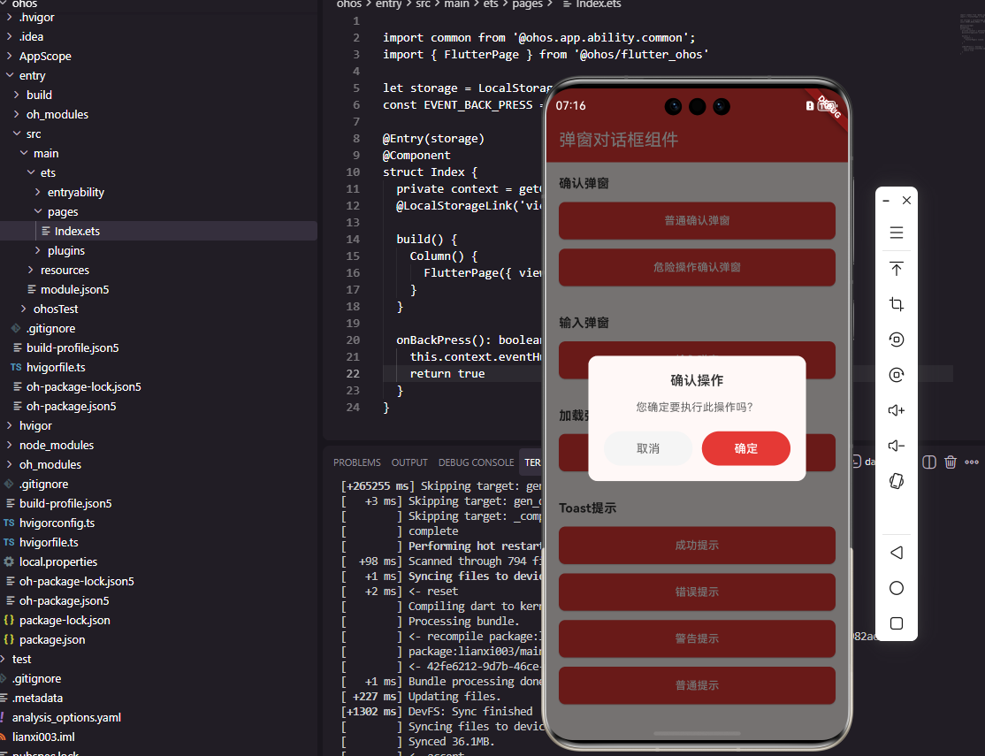Select the TERMINAL tab
Viewport: 985px width, 756px height.
(x=532, y=462)
